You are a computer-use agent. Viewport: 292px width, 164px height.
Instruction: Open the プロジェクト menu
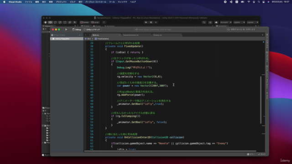(x=61, y=2)
